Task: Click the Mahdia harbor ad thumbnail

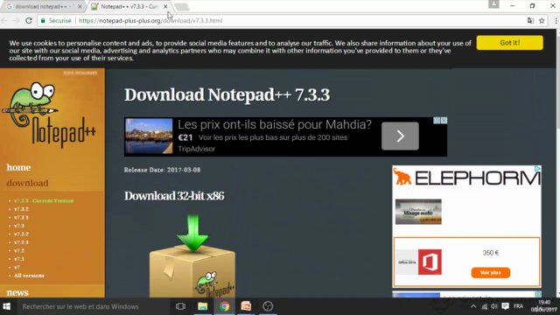Action: 149,136
